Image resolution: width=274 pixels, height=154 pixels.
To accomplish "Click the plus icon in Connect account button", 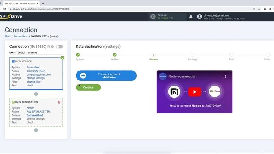I will point(83,76).
